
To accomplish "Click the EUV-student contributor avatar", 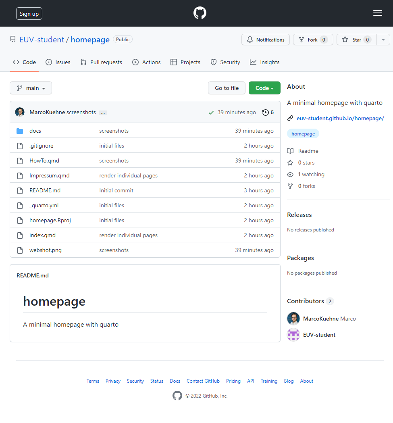I will 293,335.
